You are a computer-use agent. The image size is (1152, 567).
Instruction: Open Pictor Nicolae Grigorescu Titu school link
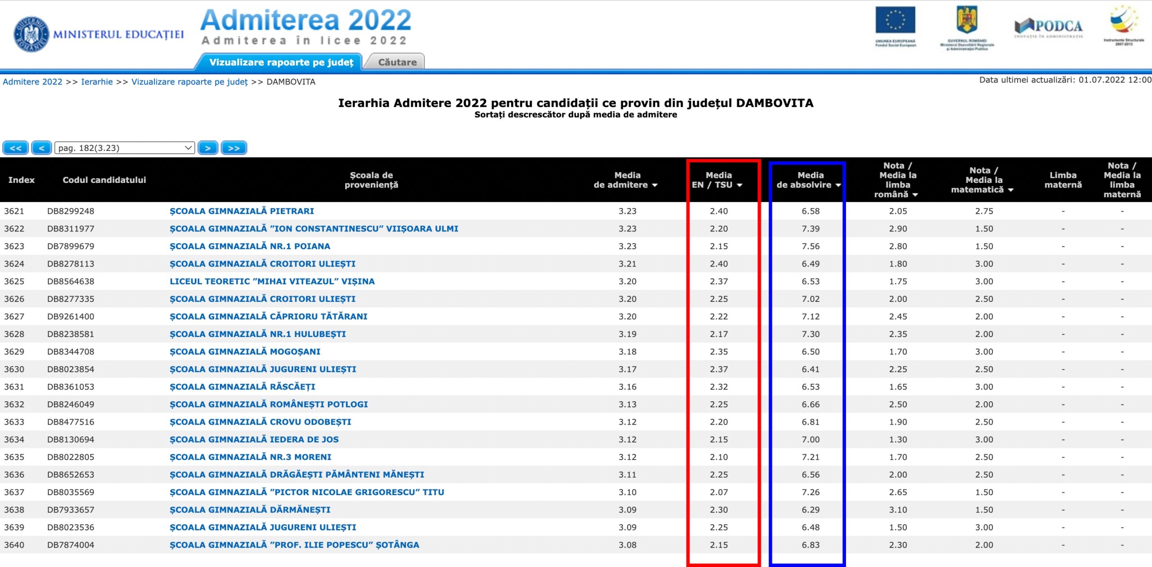click(x=306, y=492)
